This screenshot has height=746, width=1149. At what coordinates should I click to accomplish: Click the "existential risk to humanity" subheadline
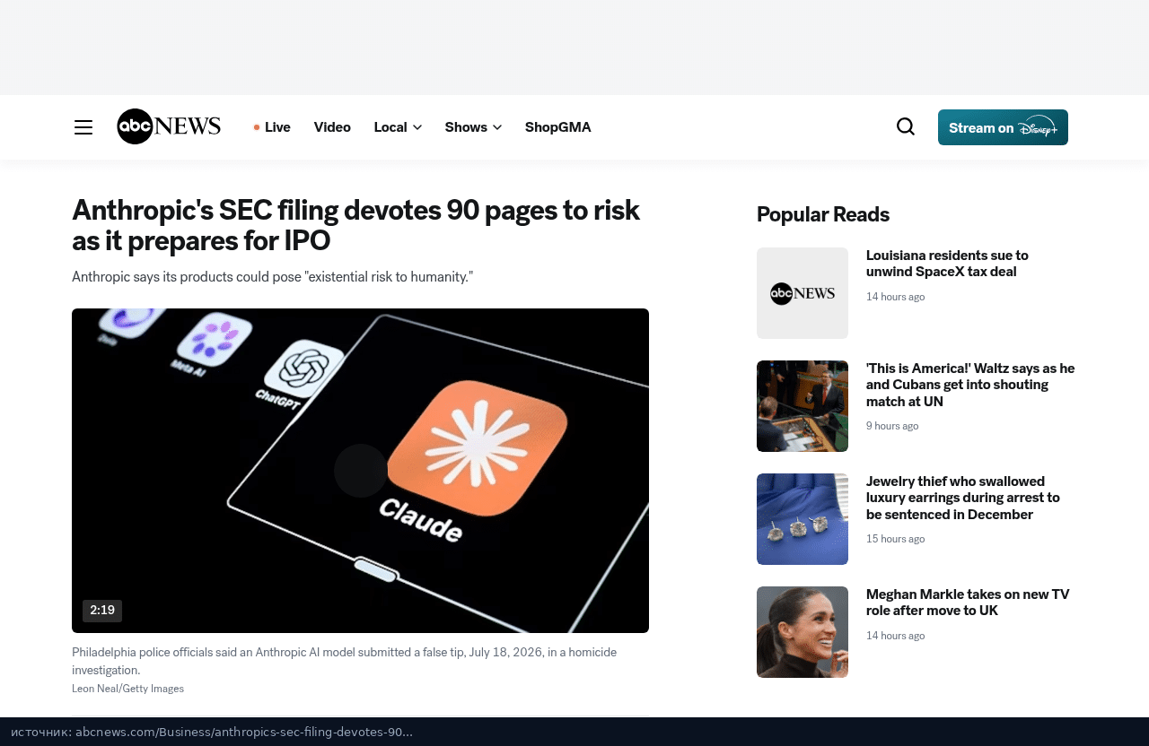click(272, 277)
